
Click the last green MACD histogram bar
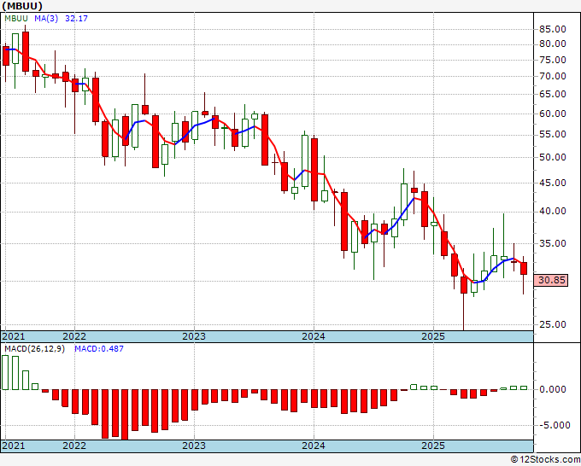pos(524,387)
